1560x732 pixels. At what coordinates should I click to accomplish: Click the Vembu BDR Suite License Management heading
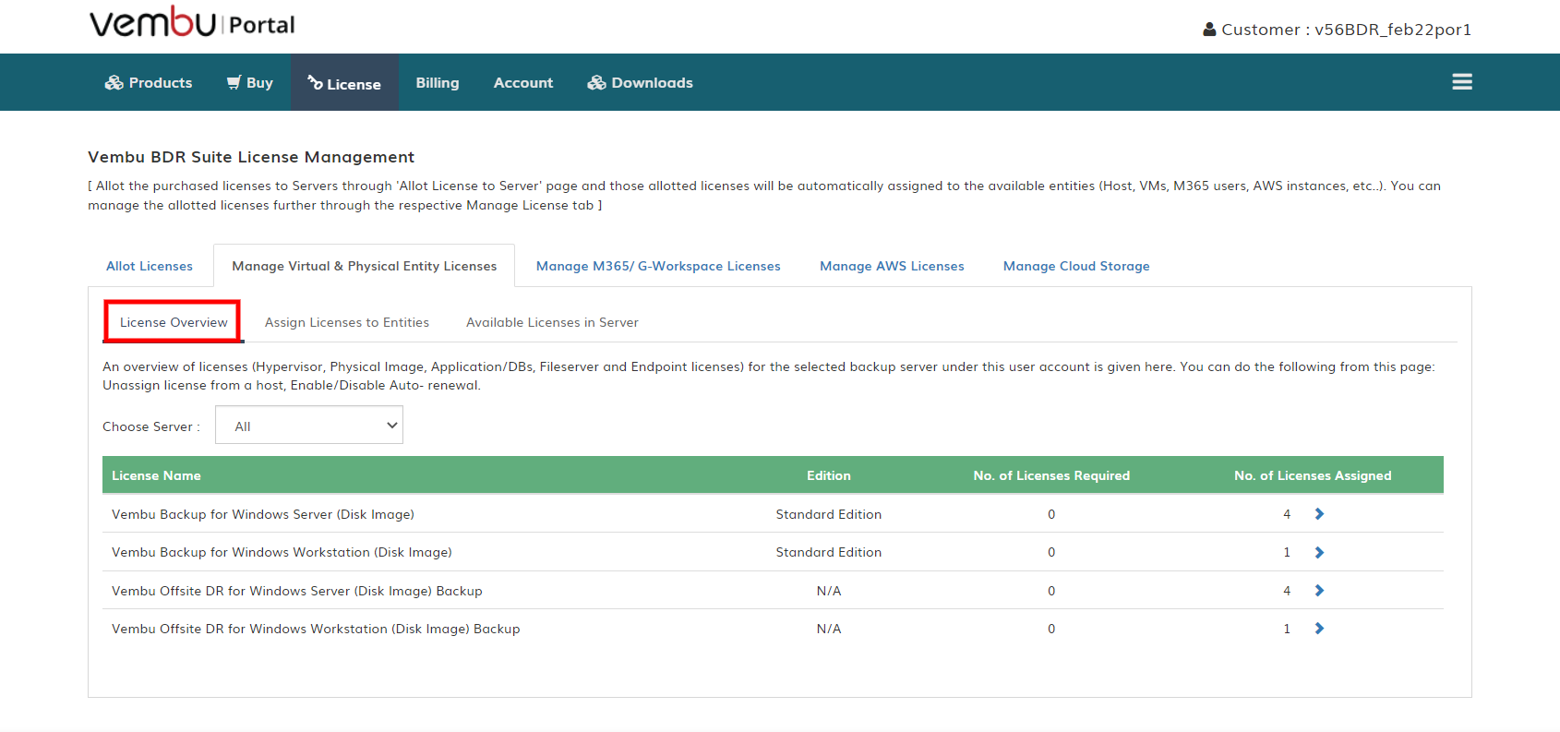(x=251, y=157)
